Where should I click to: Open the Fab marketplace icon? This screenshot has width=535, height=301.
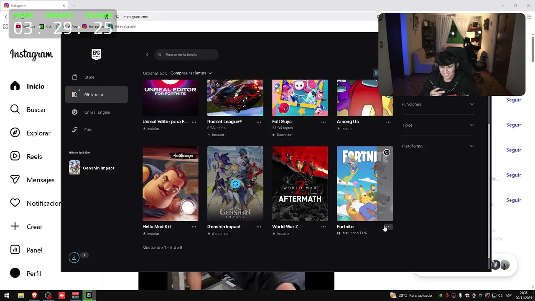[74, 130]
